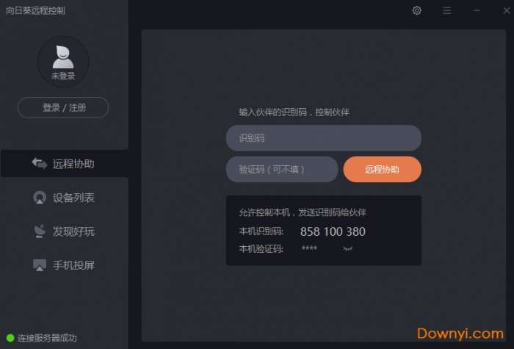Click the 手机投屏 screen-cast icon
514x349 pixels.
[40, 265]
